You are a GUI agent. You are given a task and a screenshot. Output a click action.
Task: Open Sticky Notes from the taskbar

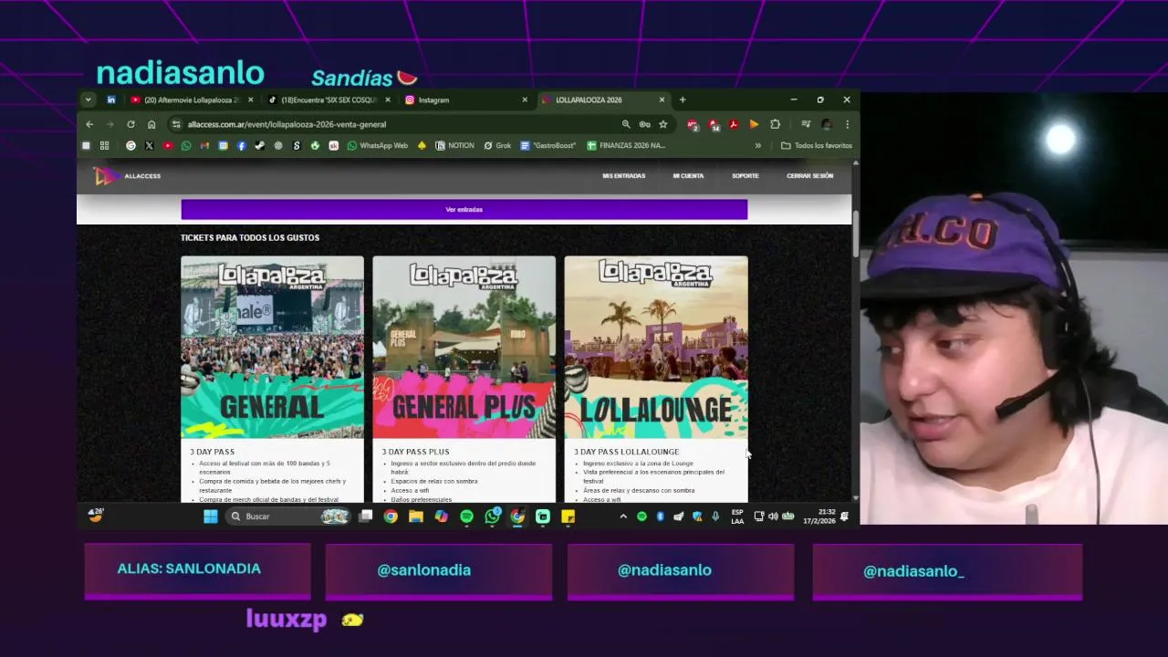(x=568, y=516)
